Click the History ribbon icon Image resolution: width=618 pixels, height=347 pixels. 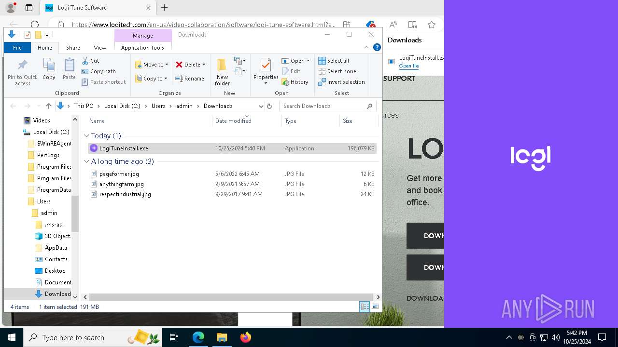(285, 82)
